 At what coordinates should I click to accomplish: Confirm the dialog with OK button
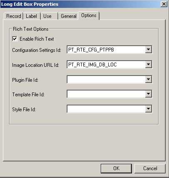tap(116, 168)
